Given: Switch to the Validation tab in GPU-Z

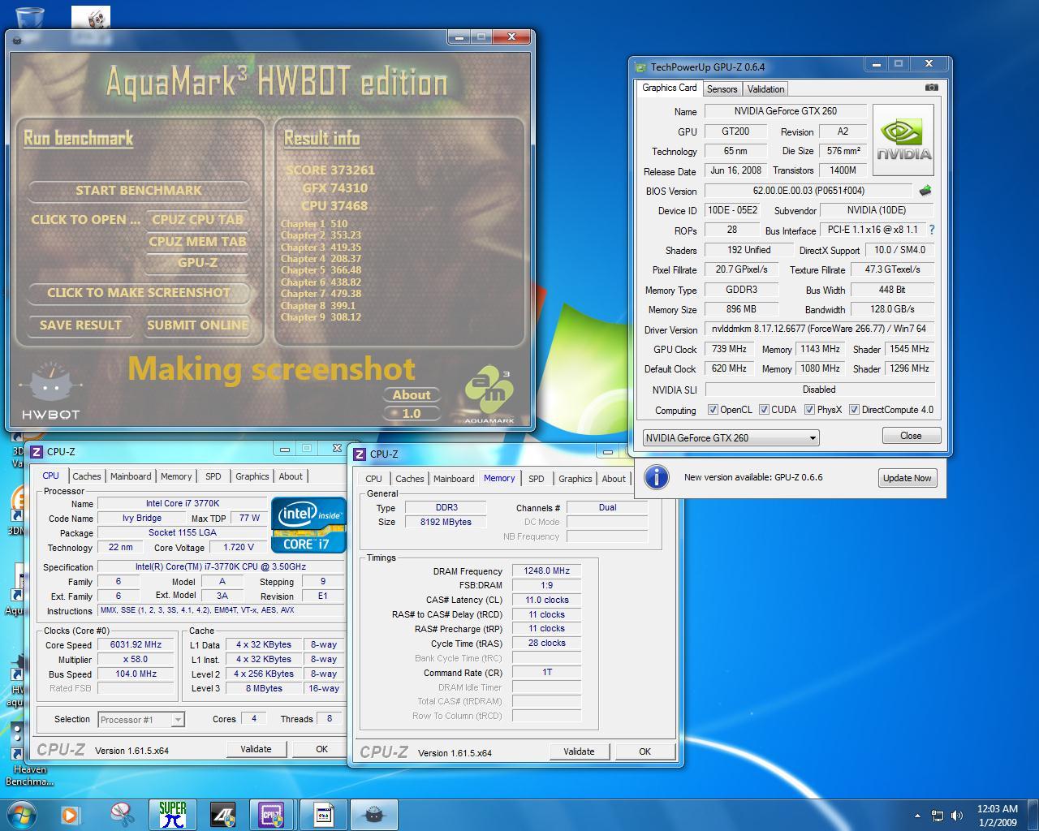Looking at the screenshot, I should tap(765, 89).
